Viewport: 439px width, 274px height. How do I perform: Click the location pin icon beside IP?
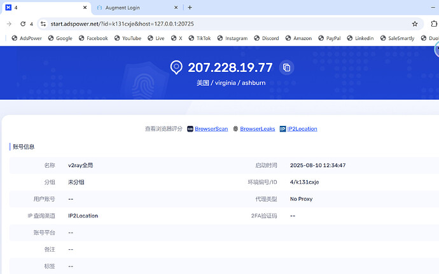pos(176,67)
